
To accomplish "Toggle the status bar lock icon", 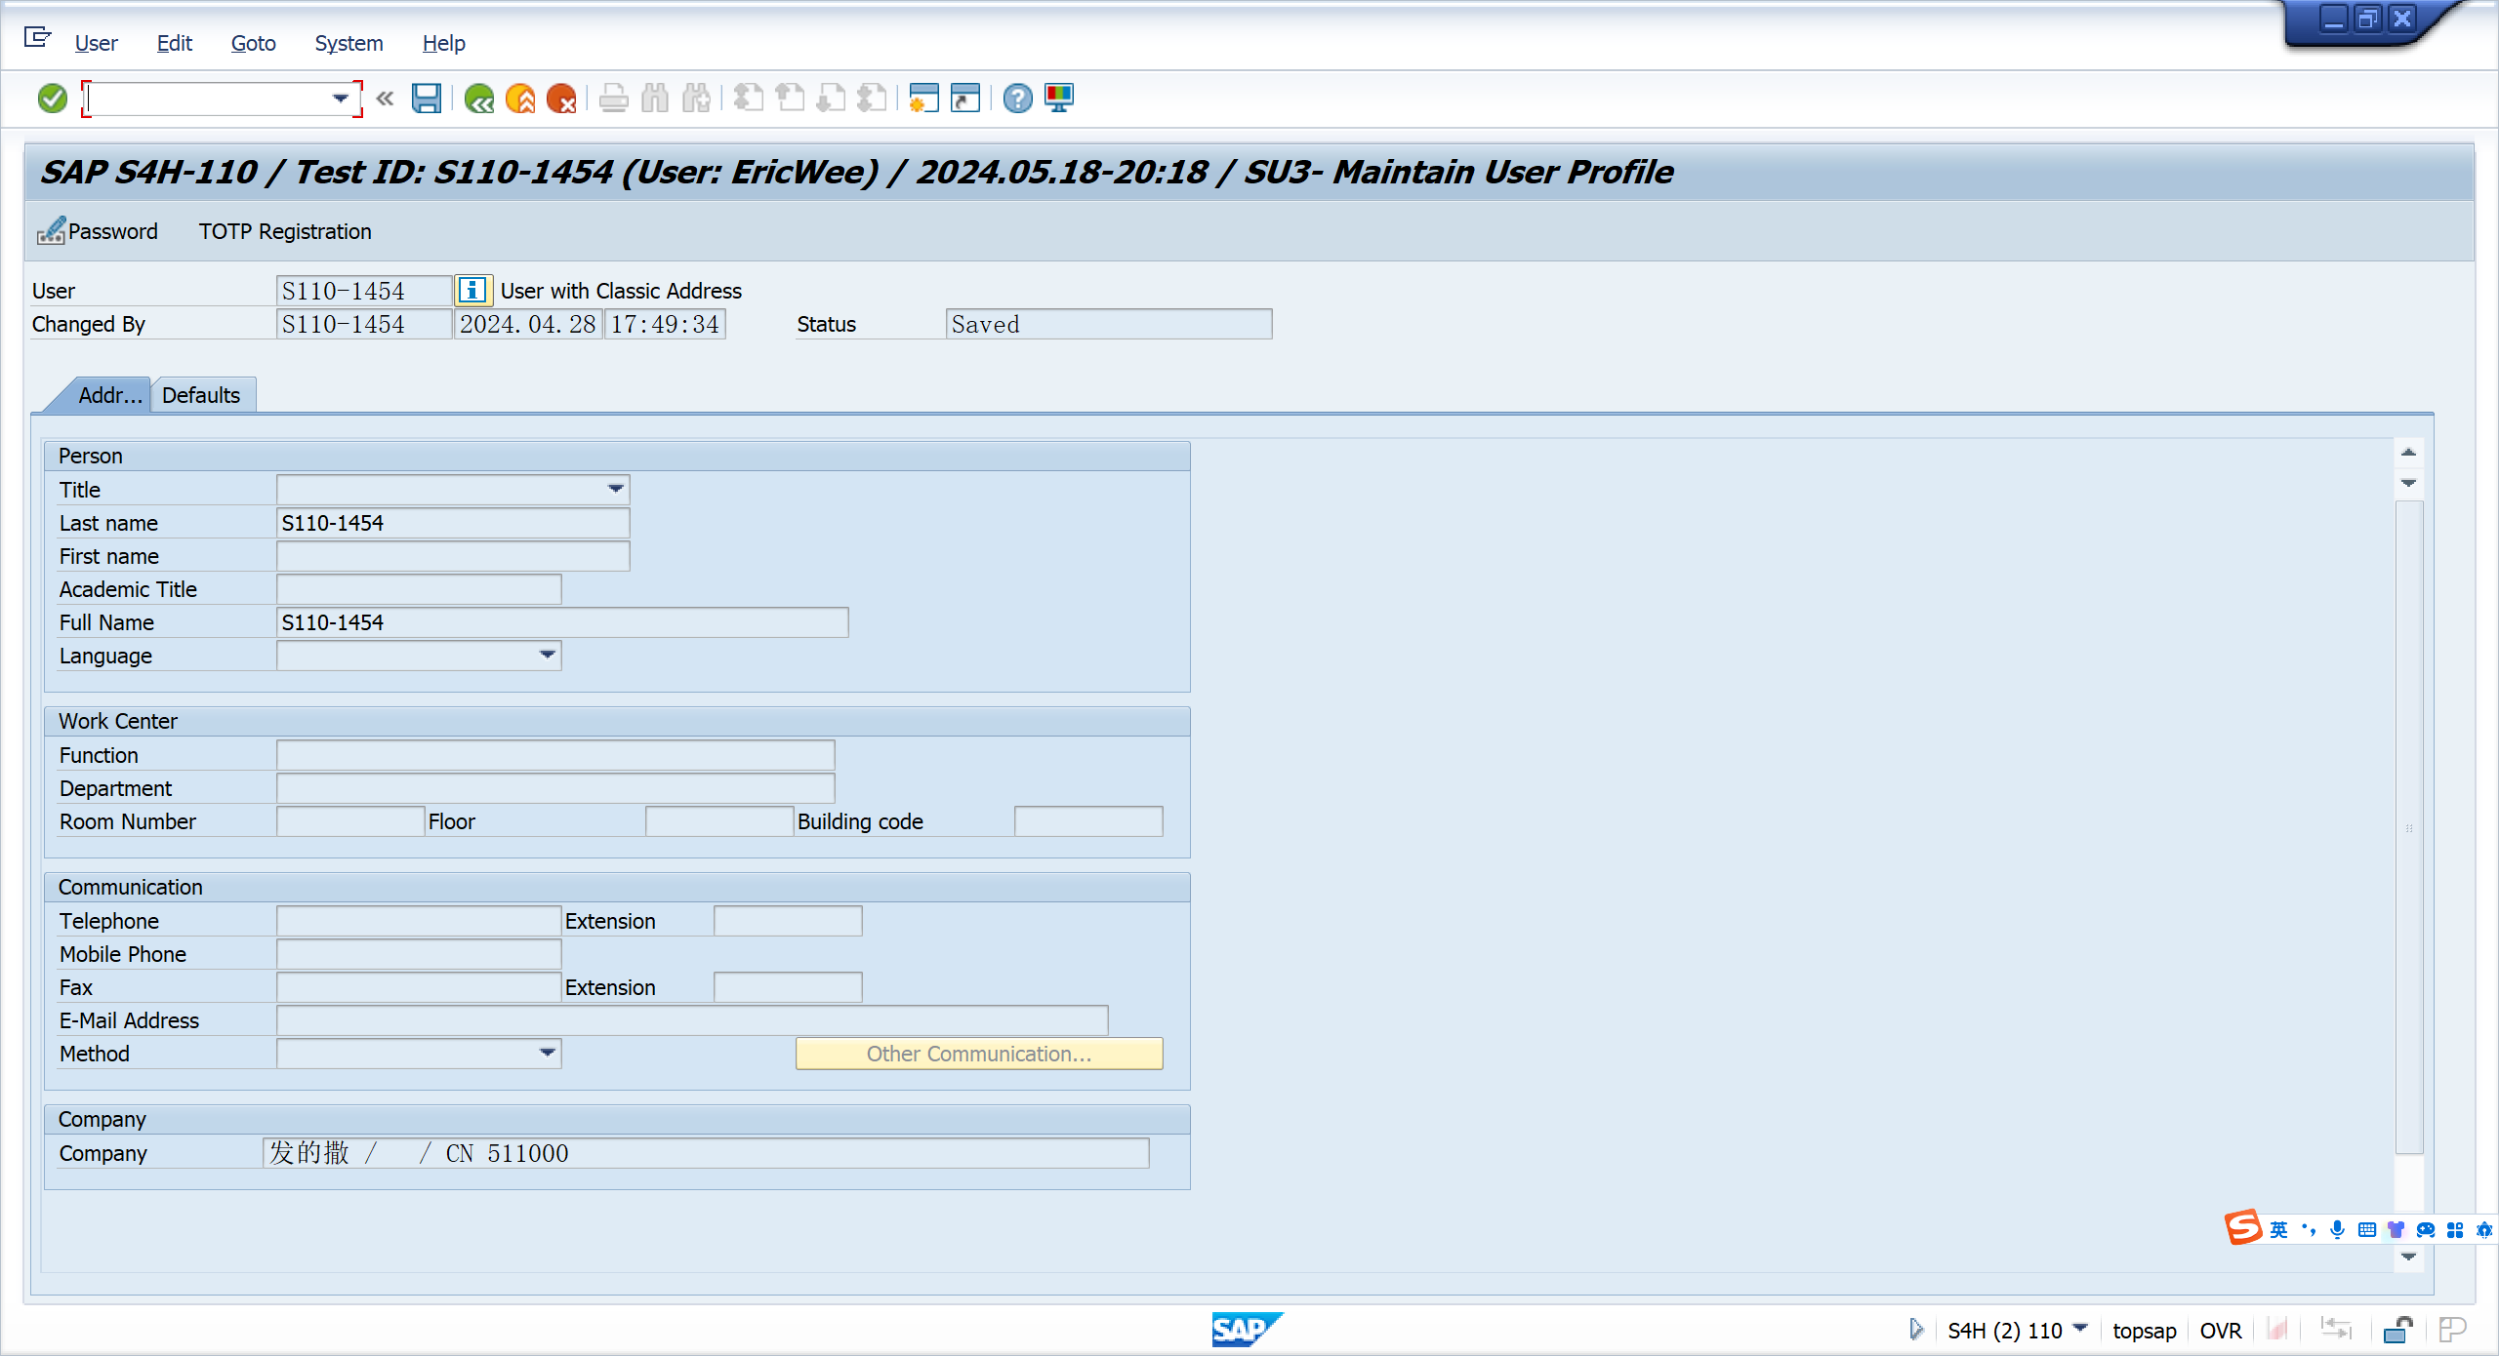I will (2397, 1331).
